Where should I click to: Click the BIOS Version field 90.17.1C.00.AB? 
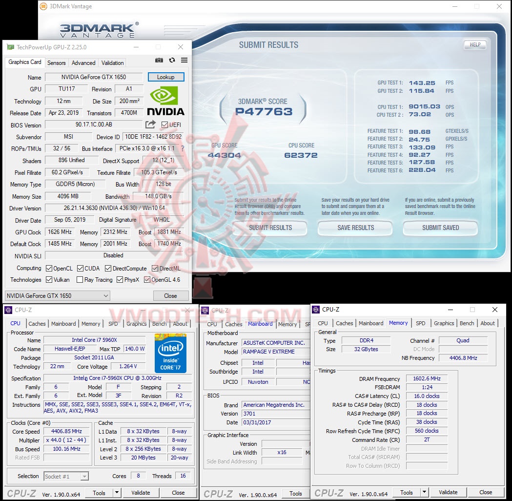(x=94, y=125)
